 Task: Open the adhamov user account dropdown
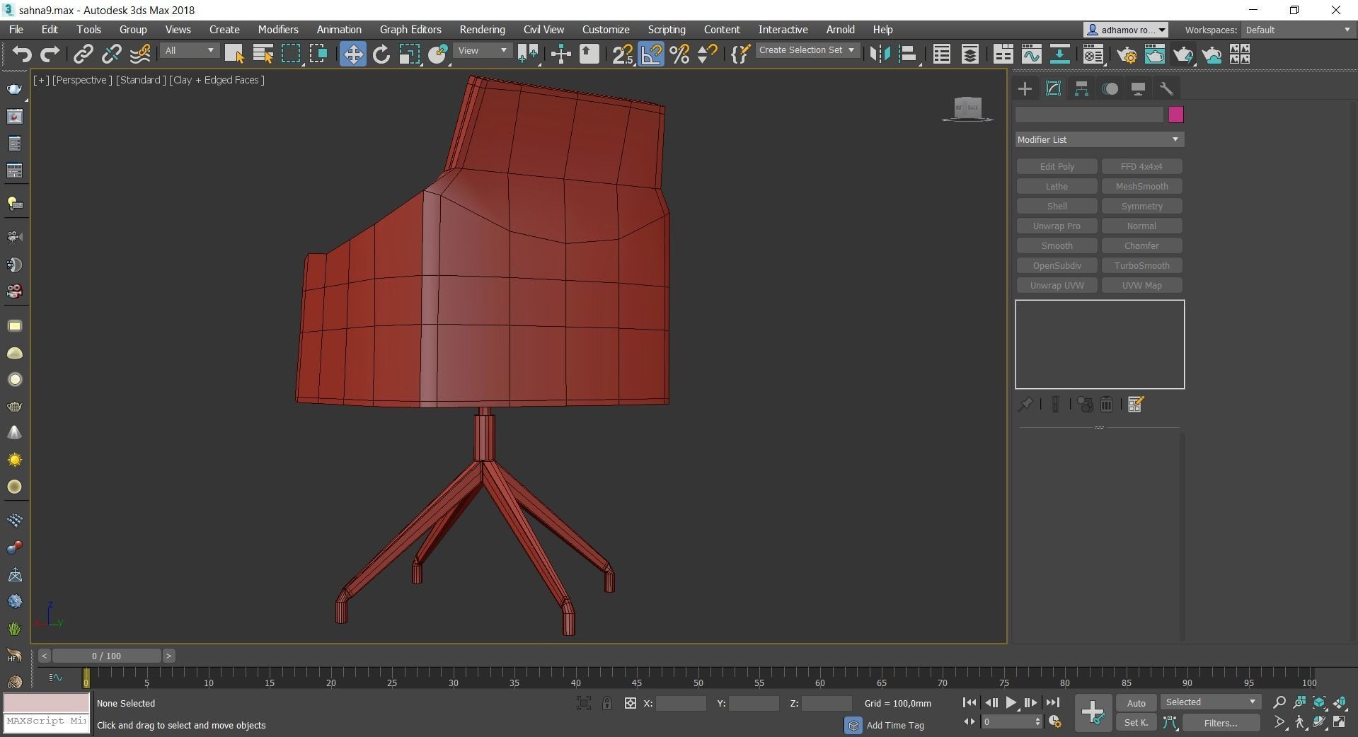point(1126,30)
